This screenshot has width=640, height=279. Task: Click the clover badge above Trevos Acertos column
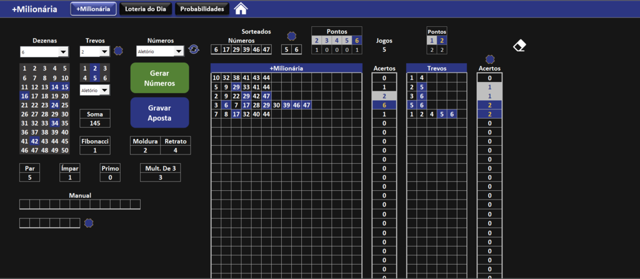[490, 59]
